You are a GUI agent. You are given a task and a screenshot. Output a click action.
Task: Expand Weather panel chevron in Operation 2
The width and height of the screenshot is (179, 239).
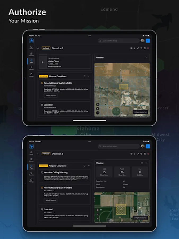point(146,57)
